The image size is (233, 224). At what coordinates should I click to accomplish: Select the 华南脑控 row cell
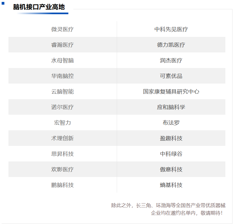pos(62,76)
